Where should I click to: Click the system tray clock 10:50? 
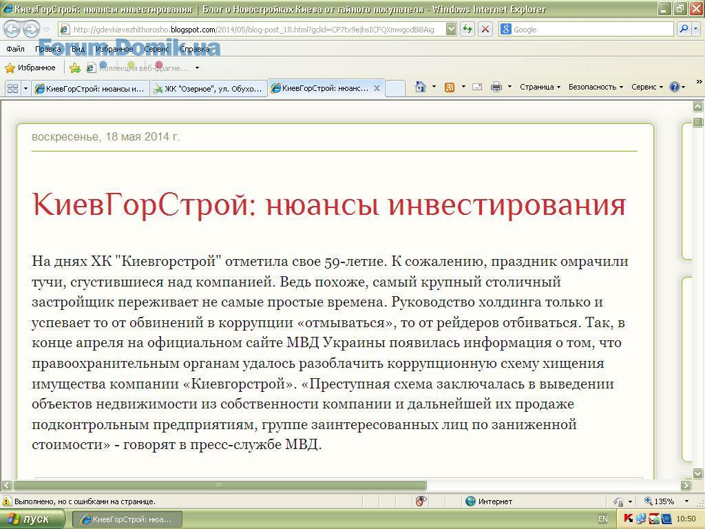(x=686, y=519)
